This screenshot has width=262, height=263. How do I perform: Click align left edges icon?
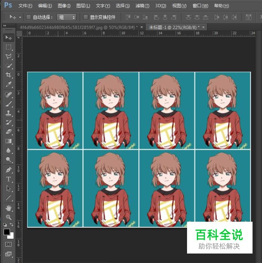tap(156, 17)
